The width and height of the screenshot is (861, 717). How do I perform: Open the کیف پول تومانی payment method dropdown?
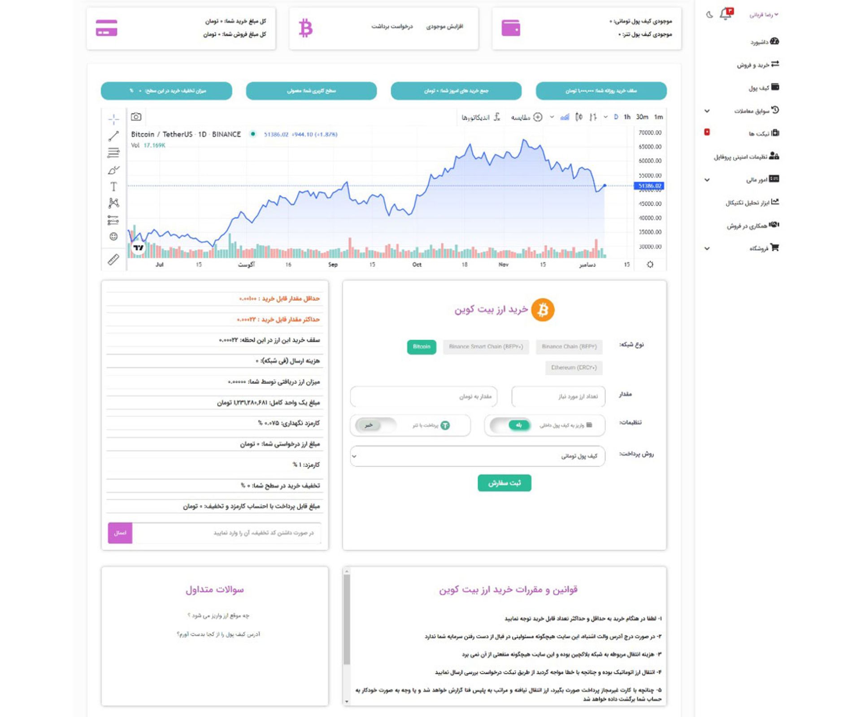click(478, 456)
